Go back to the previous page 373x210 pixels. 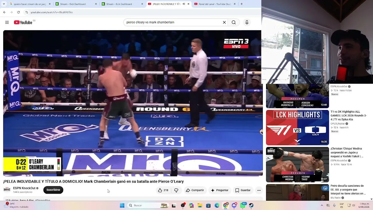4,12
